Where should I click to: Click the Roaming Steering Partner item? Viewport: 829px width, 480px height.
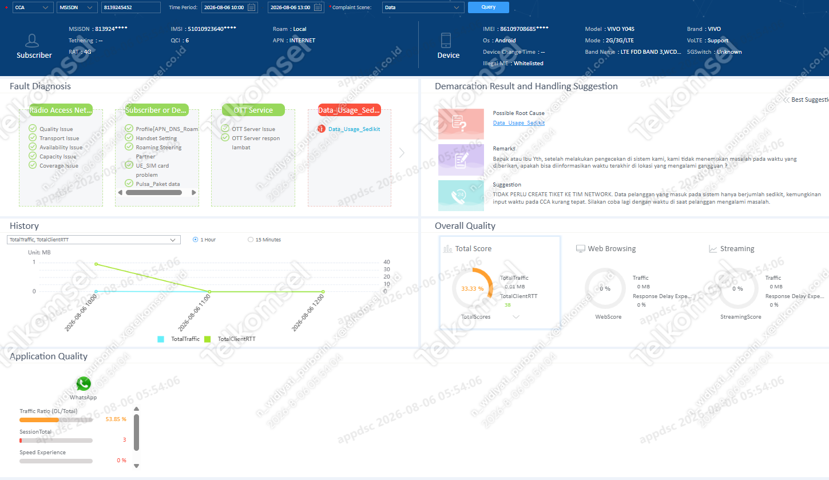click(158, 152)
